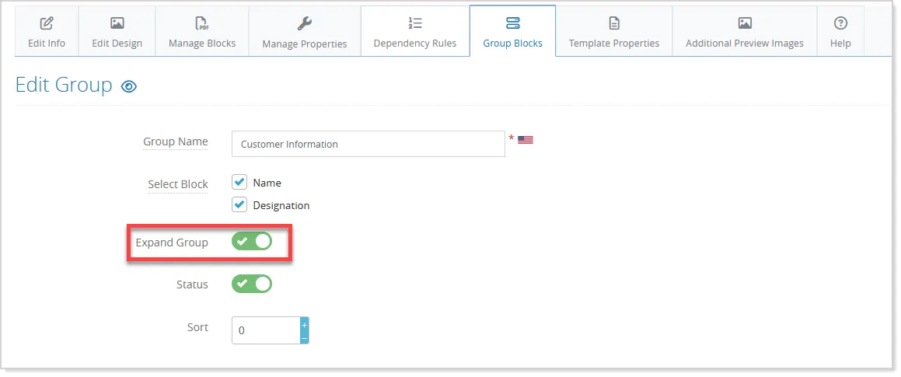
Task: Click the US flag language icon
Action: 526,140
